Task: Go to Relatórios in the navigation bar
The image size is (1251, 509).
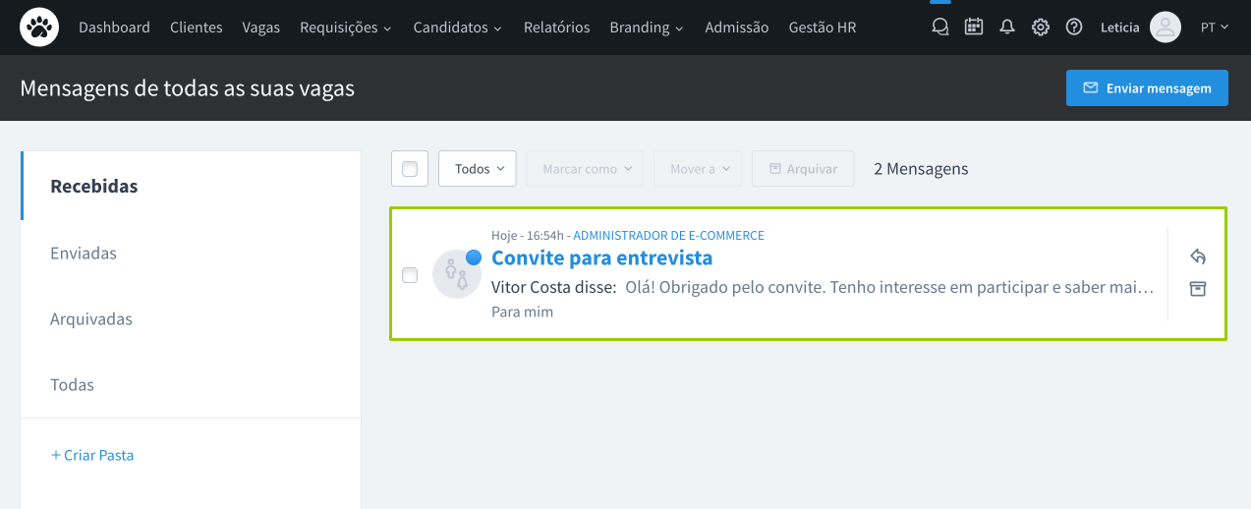Action: [556, 28]
